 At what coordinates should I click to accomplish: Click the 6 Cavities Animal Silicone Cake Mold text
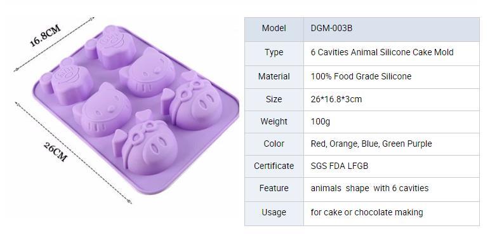[x=382, y=52]
